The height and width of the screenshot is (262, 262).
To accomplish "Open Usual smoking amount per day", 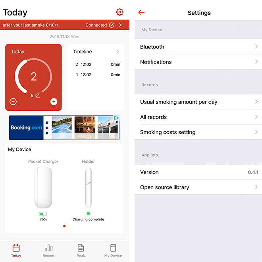I will [x=198, y=102].
